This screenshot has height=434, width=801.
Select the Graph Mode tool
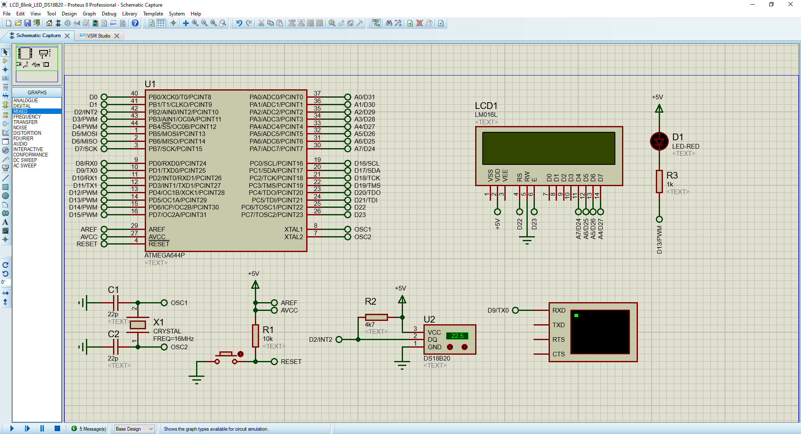pyautogui.click(x=5, y=133)
